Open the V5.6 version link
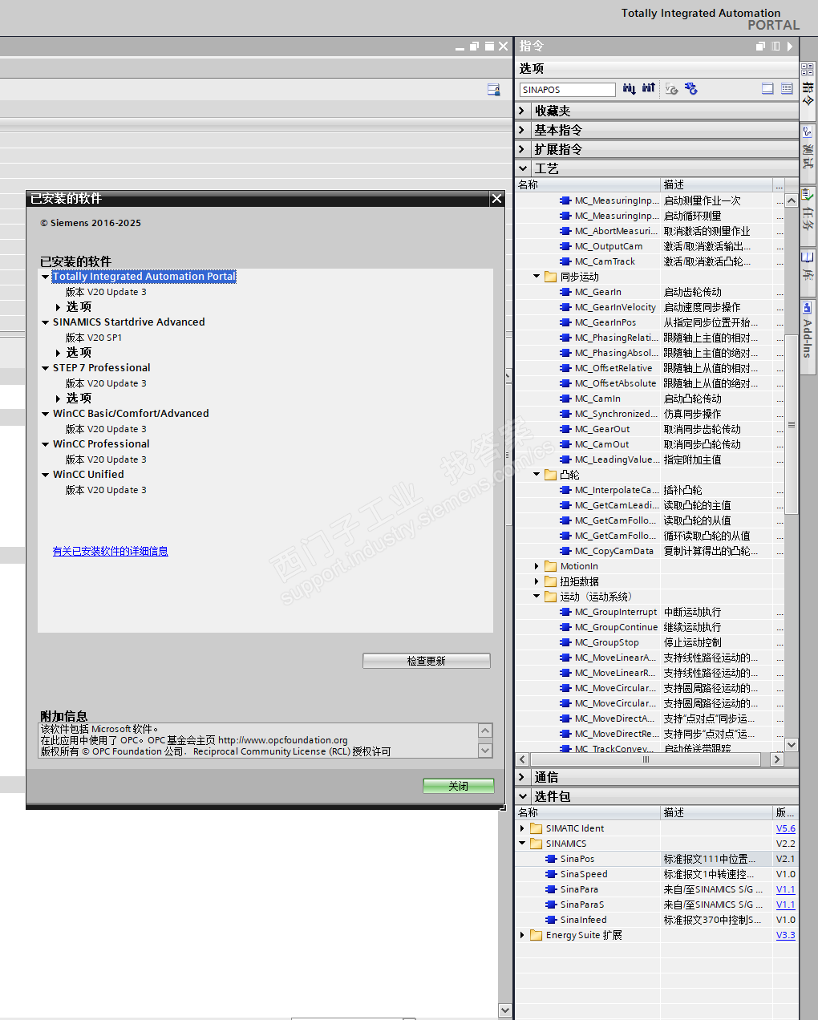The height and width of the screenshot is (1020, 818). click(x=786, y=828)
